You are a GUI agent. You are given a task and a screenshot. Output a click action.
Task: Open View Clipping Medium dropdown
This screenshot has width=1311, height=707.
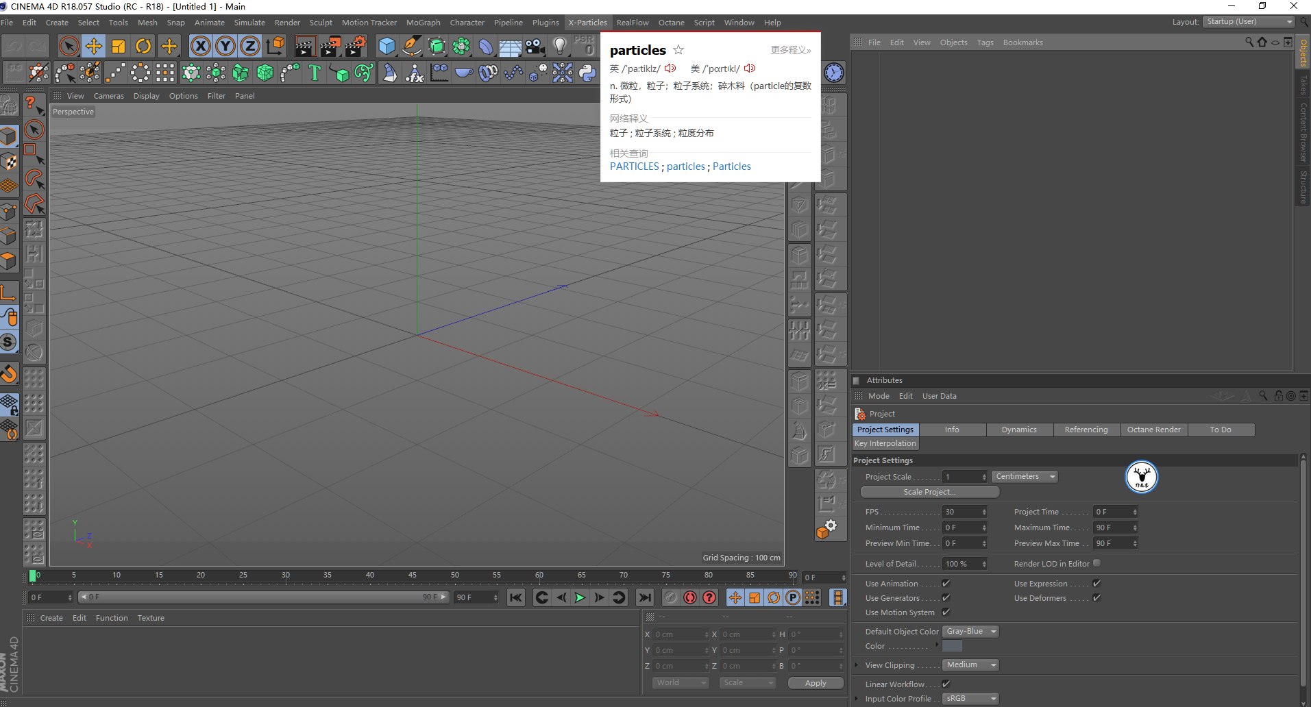pos(970,665)
